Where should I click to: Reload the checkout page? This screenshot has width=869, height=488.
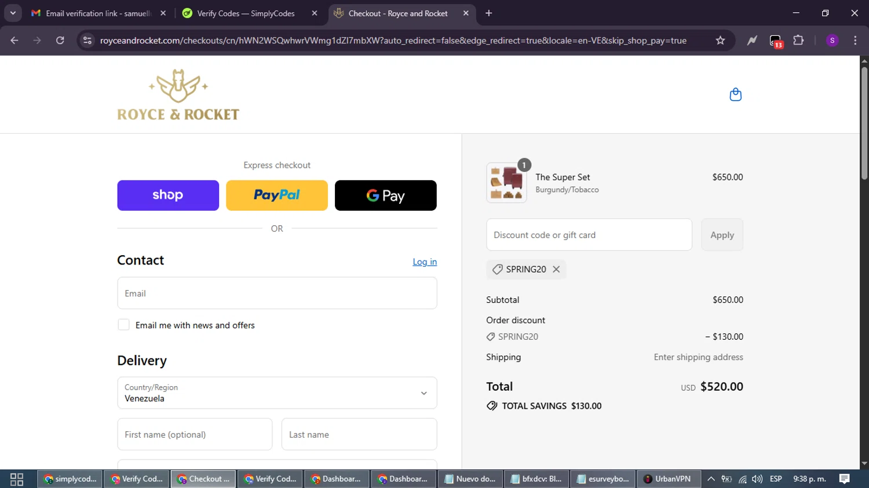[x=60, y=41]
